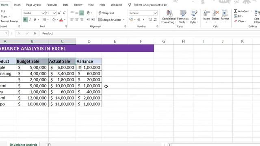260x146 pixels.
Task: Apply Comma Style icon
Action: click(x=143, y=20)
